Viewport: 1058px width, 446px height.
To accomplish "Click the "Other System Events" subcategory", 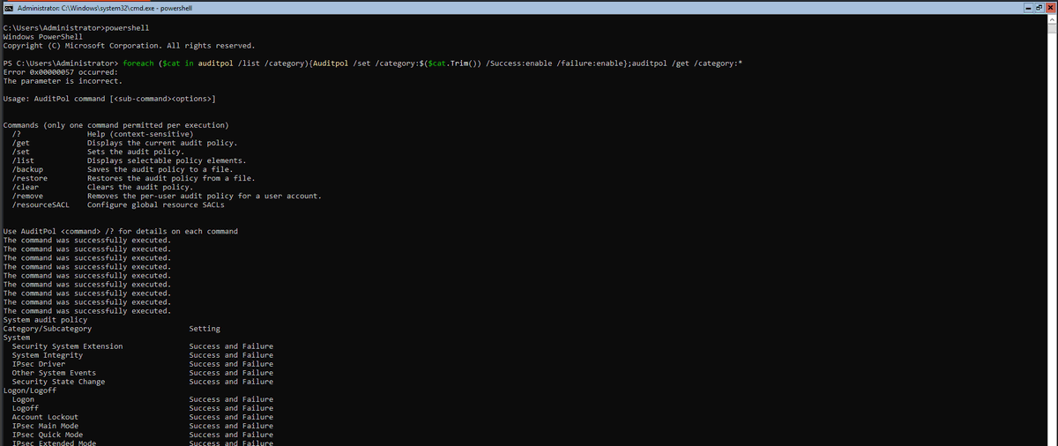I will point(55,372).
